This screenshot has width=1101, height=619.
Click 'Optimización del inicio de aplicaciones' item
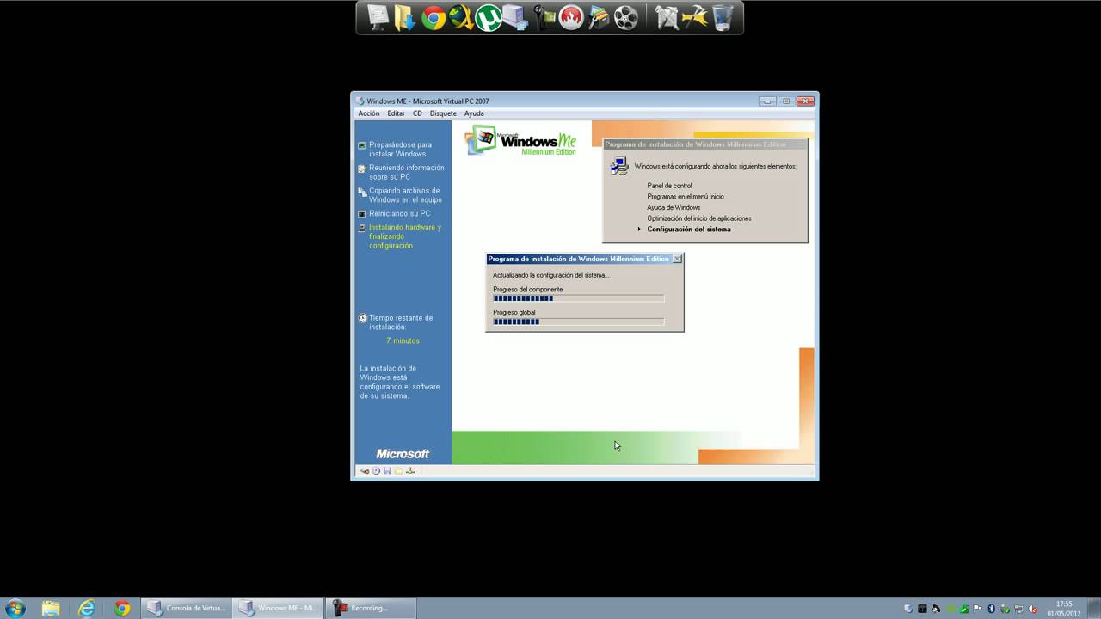(x=699, y=218)
